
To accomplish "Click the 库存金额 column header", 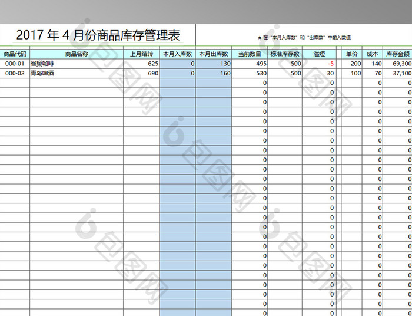I will pyautogui.click(x=397, y=54).
